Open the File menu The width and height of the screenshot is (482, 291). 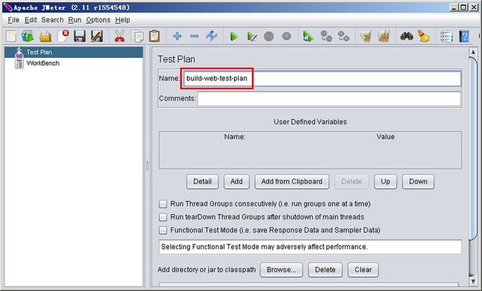(x=13, y=20)
